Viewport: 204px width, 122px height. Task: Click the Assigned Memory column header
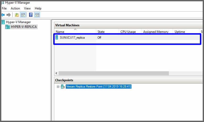157,32
